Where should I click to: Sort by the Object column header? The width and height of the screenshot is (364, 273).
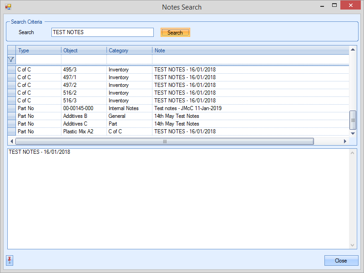click(x=84, y=51)
